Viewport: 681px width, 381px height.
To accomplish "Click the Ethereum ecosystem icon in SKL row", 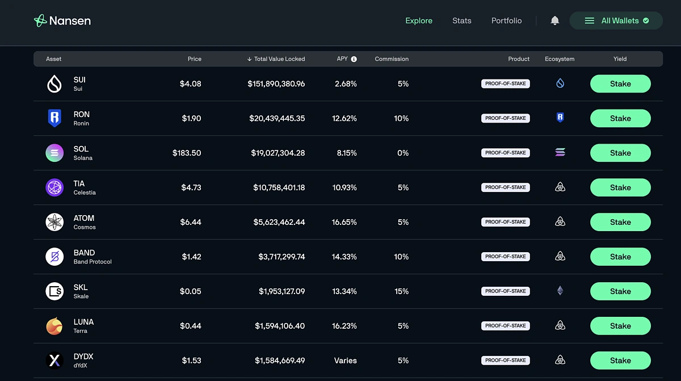I will point(560,291).
